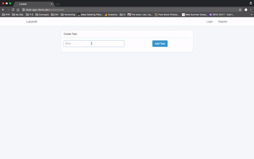Reload the page with refresh icon
The width and height of the screenshot is (254, 159).
pyautogui.click(x=13, y=10)
